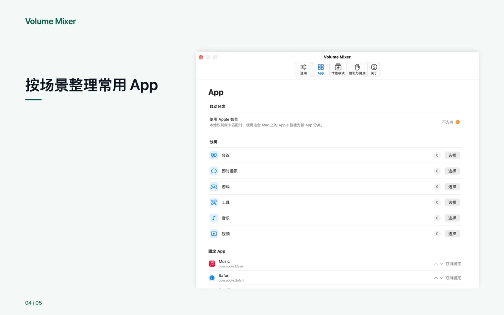Click the 0 count badge for 视频
The height and width of the screenshot is (315, 504).
click(x=437, y=234)
